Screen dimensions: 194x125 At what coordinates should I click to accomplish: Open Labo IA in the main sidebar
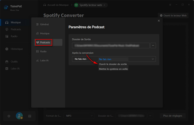tap(15, 69)
